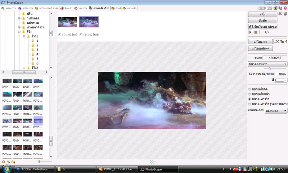Click the yellow folder icon beside EXIF
The width and height of the screenshot is (288, 173).
click(x=275, y=8)
